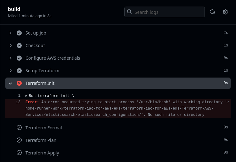Click the refresh logs icon
Image resolution: width=236 pixels, height=162 pixels.
(x=212, y=12)
